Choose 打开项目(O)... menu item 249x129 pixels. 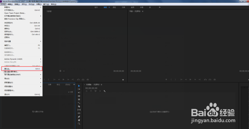(21, 10)
